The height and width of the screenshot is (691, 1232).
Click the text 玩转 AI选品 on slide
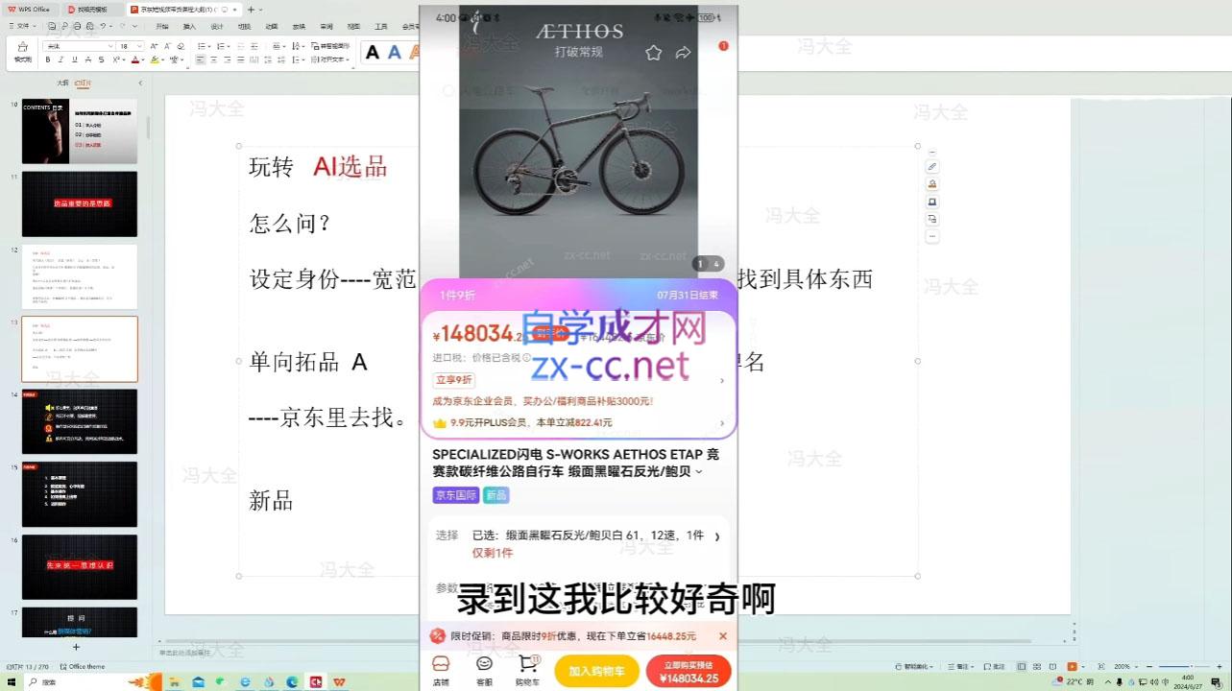pos(318,167)
